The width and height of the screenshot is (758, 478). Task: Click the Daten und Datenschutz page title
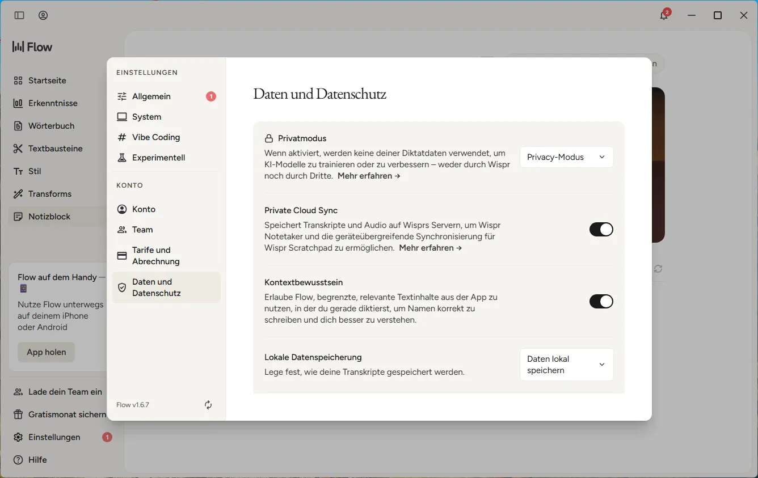[x=320, y=94]
